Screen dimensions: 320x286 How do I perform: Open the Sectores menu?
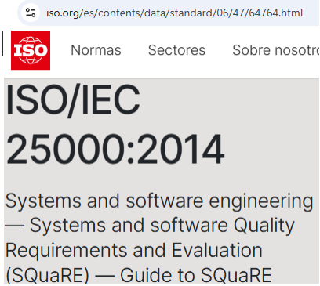click(176, 50)
